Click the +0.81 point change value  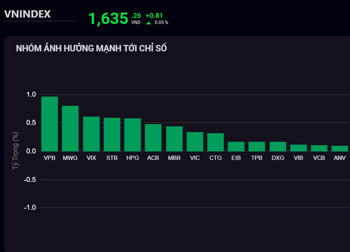pyautogui.click(x=154, y=15)
